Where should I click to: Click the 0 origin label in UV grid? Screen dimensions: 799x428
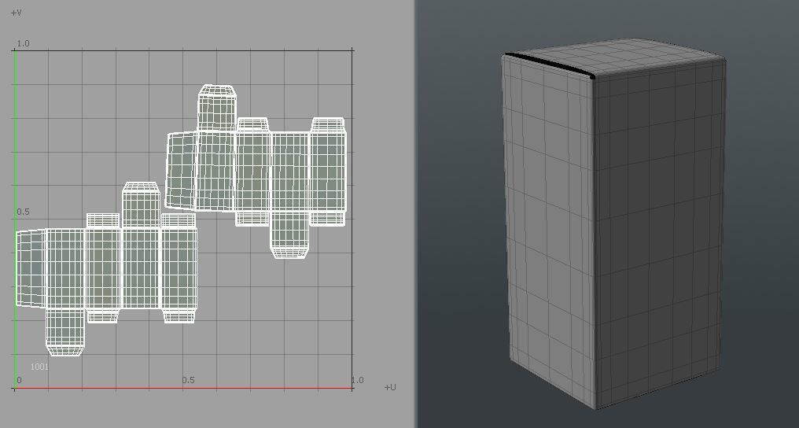(20, 380)
